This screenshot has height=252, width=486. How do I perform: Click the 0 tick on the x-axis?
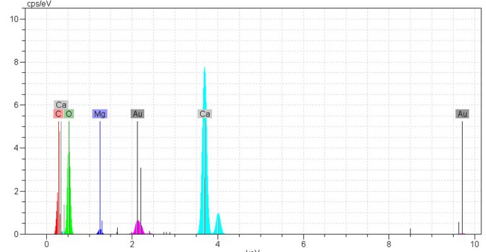pos(46,244)
